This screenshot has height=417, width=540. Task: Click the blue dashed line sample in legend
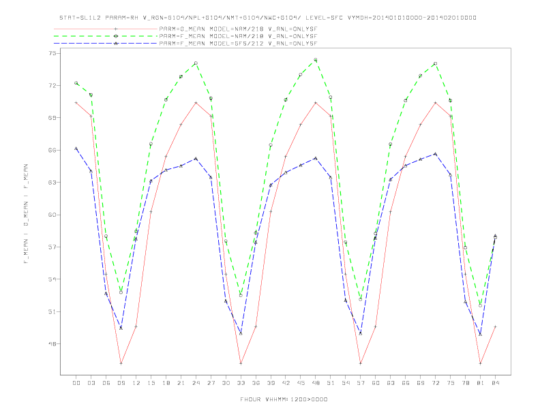(106, 44)
